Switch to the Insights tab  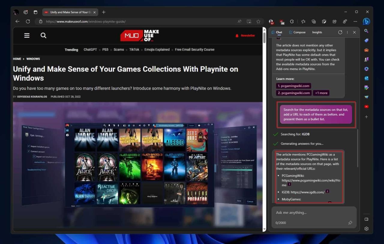click(x=317, y=32)
